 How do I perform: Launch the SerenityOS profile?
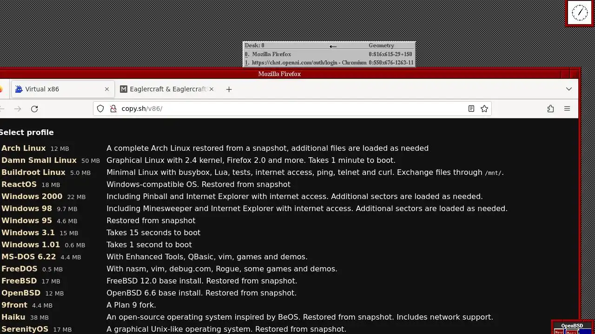click(25, 329)
